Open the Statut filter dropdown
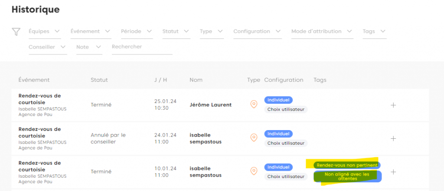The height and width of the screenshot is (191, 444). [176, 32]
